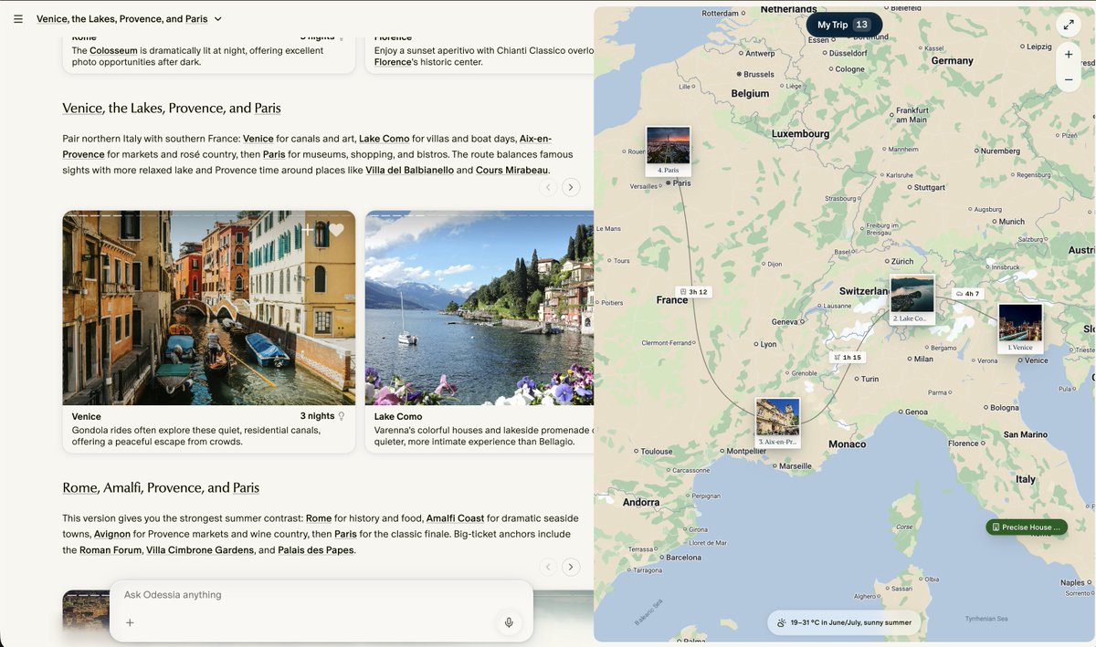Click the 1h 15 flight travel time label
Screen dimensions: 1096x647
(x=847, y=358)
